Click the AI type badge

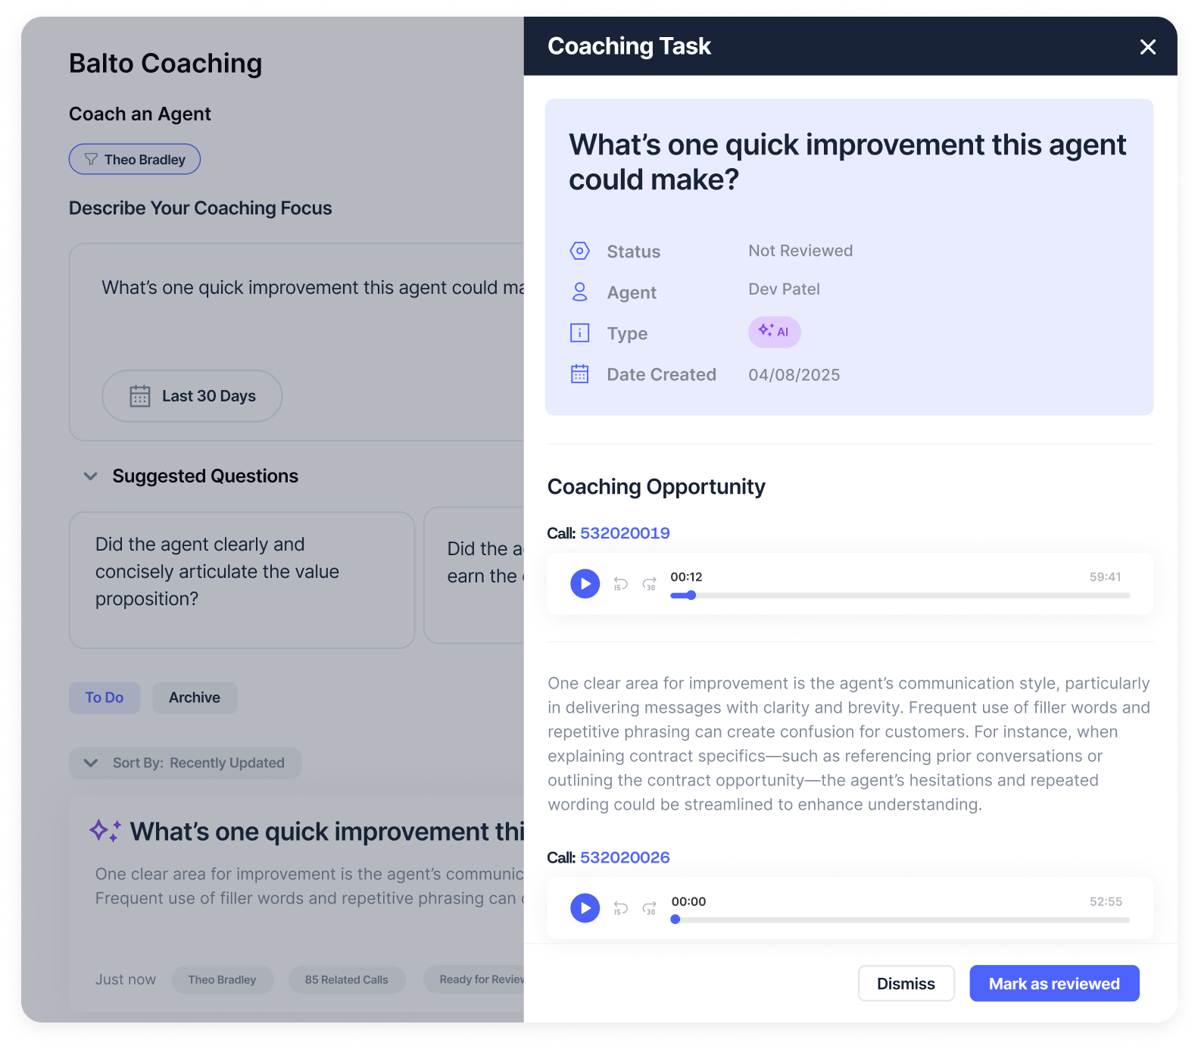coord(774,332)
